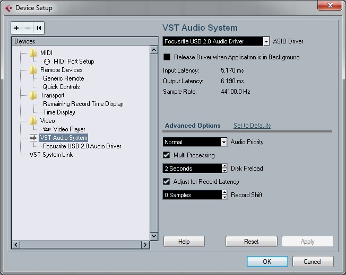Click the device list scroll up arrow

point(154,50)
